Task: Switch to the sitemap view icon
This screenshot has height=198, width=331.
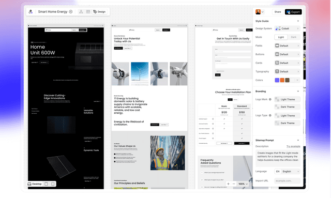Action: (x=81, y=11)
